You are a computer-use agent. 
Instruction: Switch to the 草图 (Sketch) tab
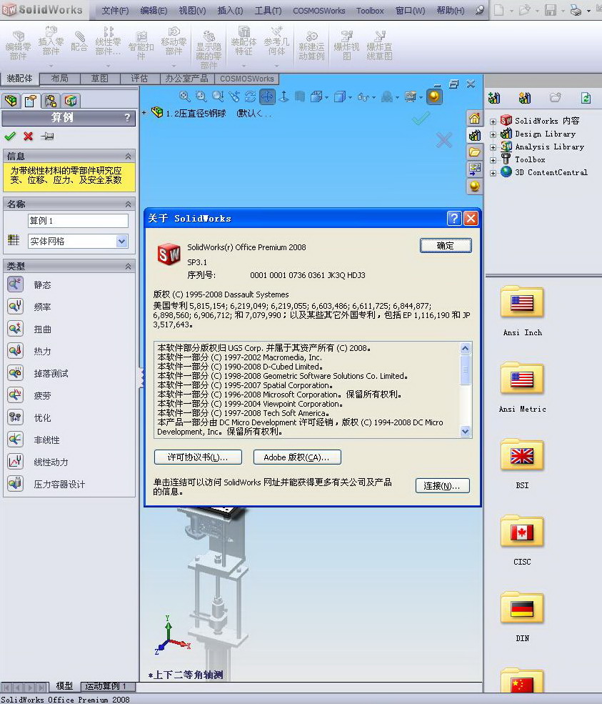[99, 79]
